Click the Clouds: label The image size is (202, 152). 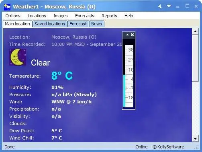18,123
